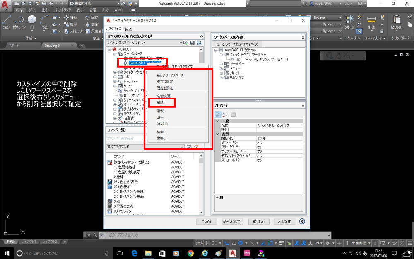414x259 pixels.
Task: Select the Arc (円弧) tool
Action: [44, 22]
